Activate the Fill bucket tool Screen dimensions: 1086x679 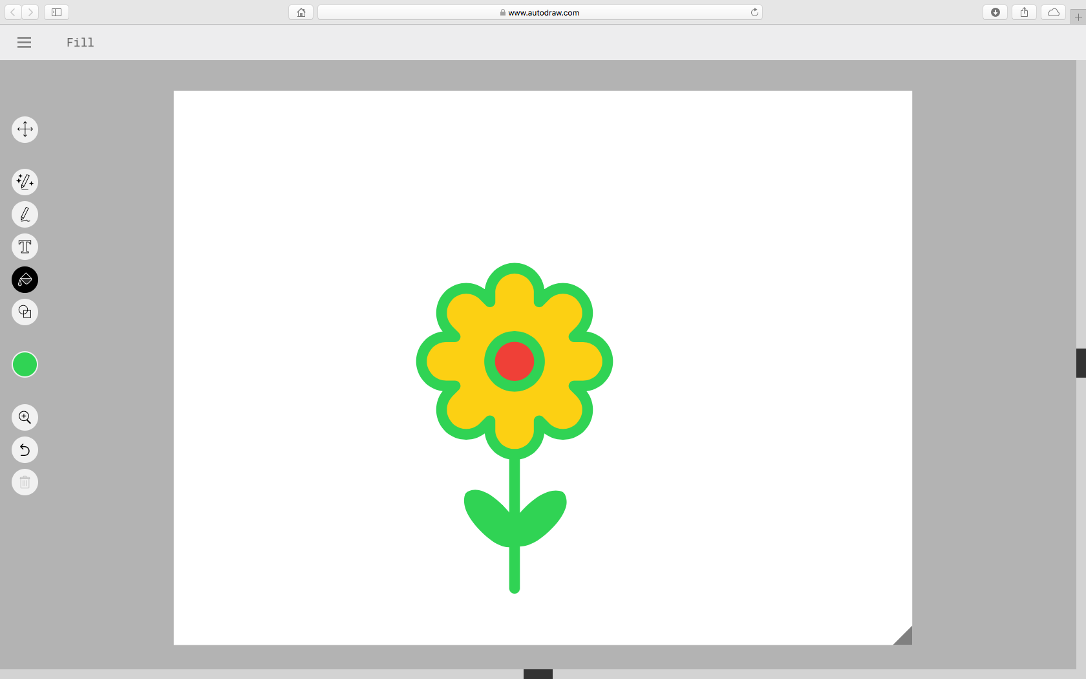(x=25, y=279)
